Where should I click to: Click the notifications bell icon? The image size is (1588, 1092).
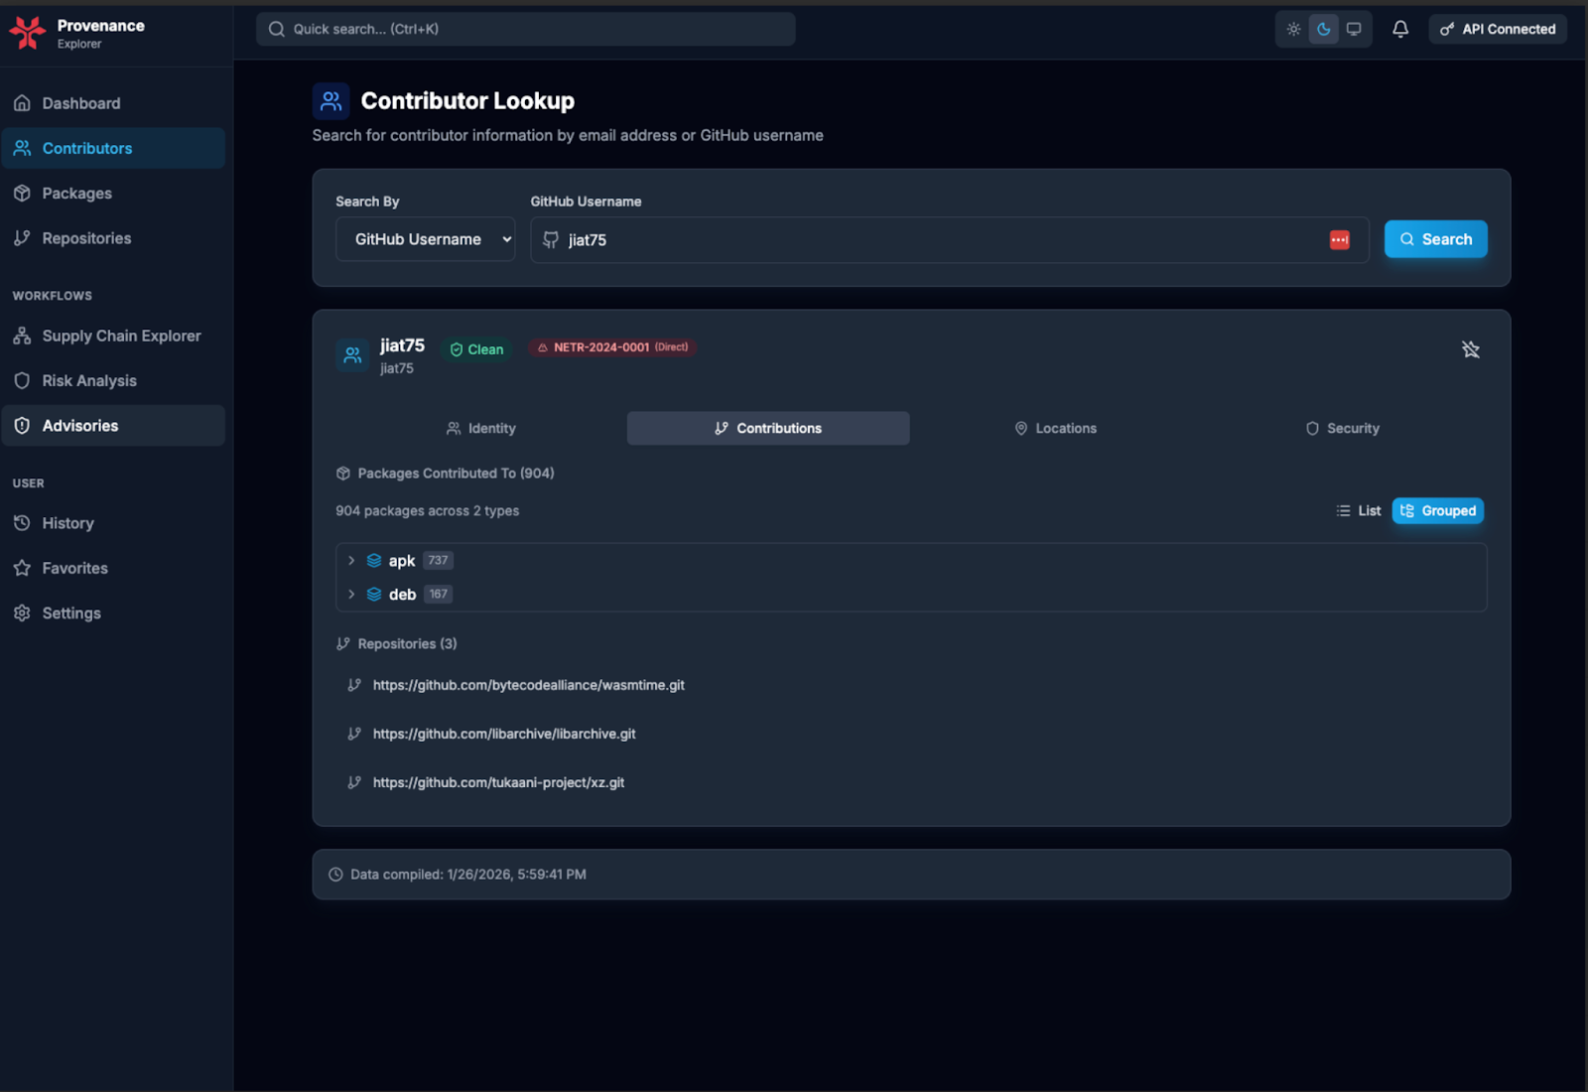tap(1399, 29)
